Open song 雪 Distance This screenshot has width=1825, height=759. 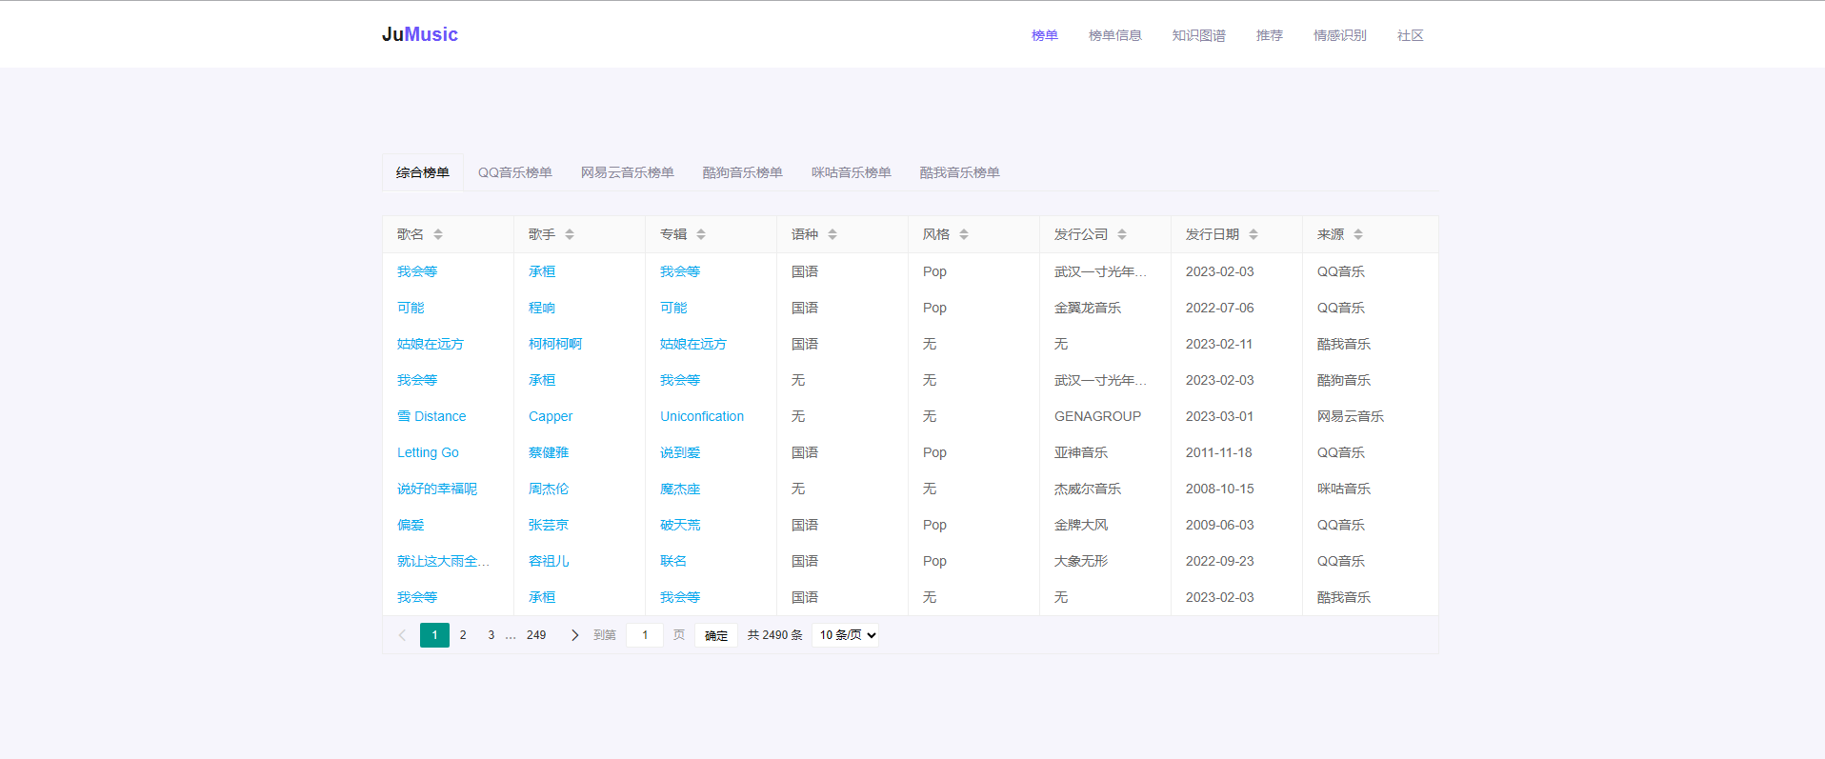pyautogui.click(x=431, y=416)
